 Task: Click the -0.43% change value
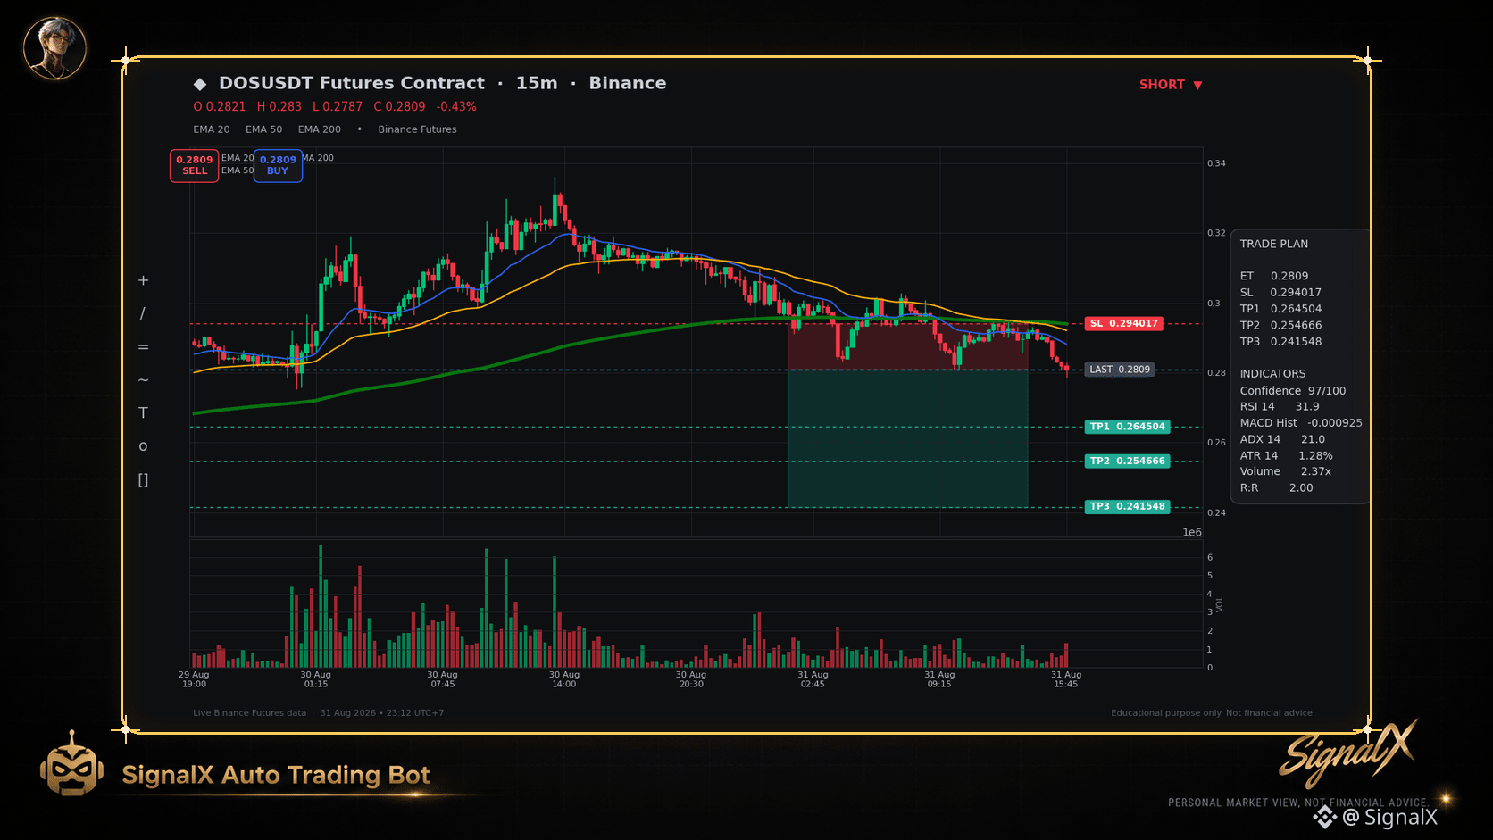(456, 106)
